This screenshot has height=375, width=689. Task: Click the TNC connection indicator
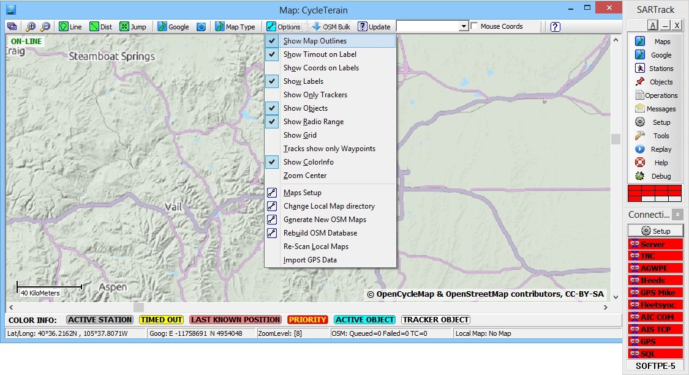655,256
